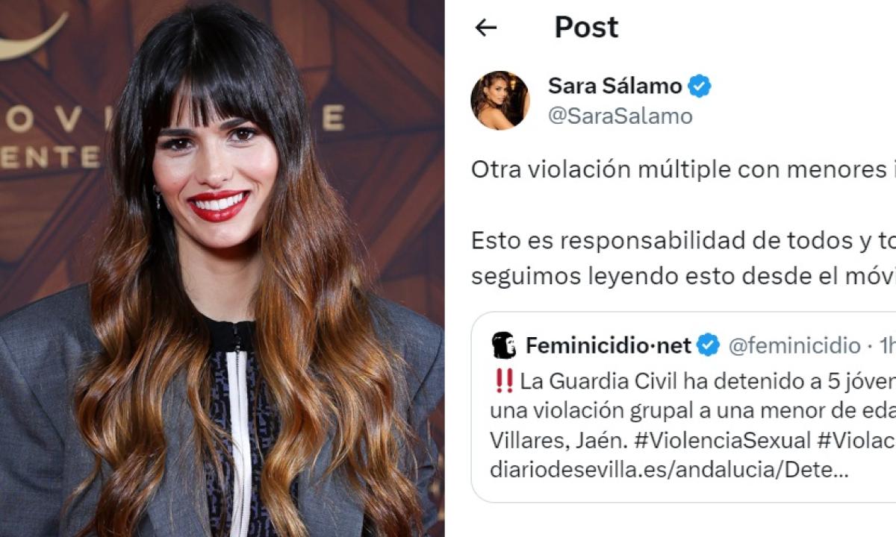Open the truncated #Violac hashtag
The width and height of the screenshot is (896, 537).
856,440
